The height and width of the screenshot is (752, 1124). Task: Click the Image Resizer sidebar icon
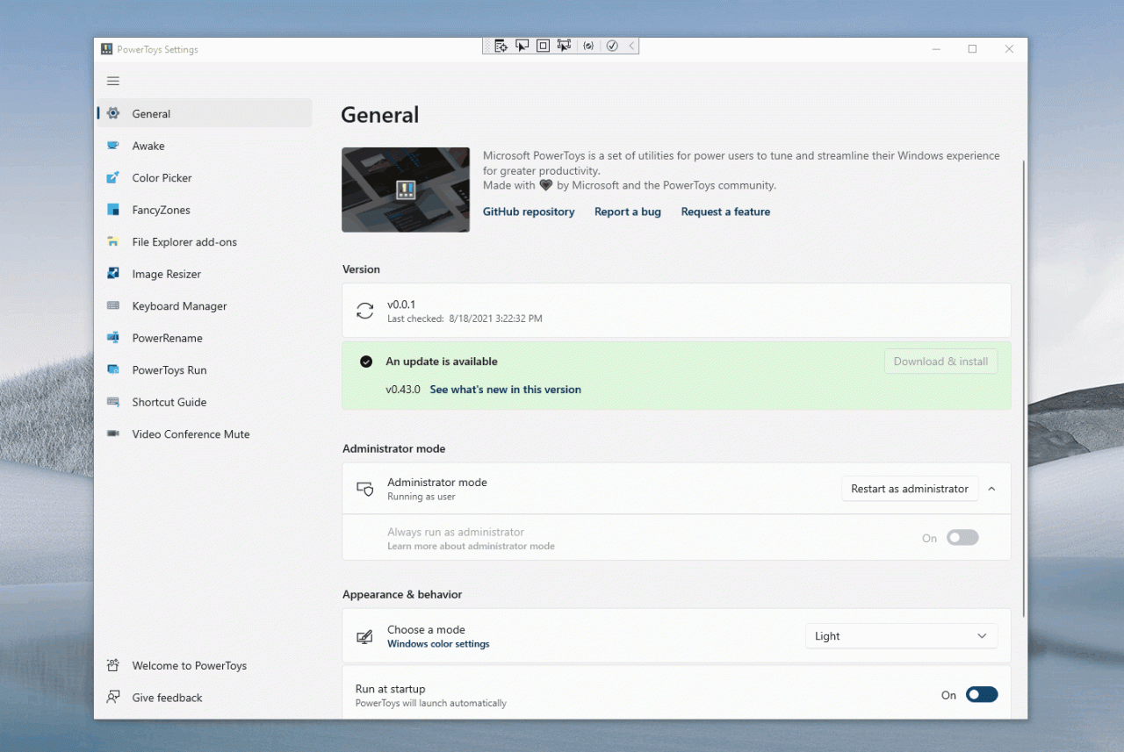pos(113,274)
